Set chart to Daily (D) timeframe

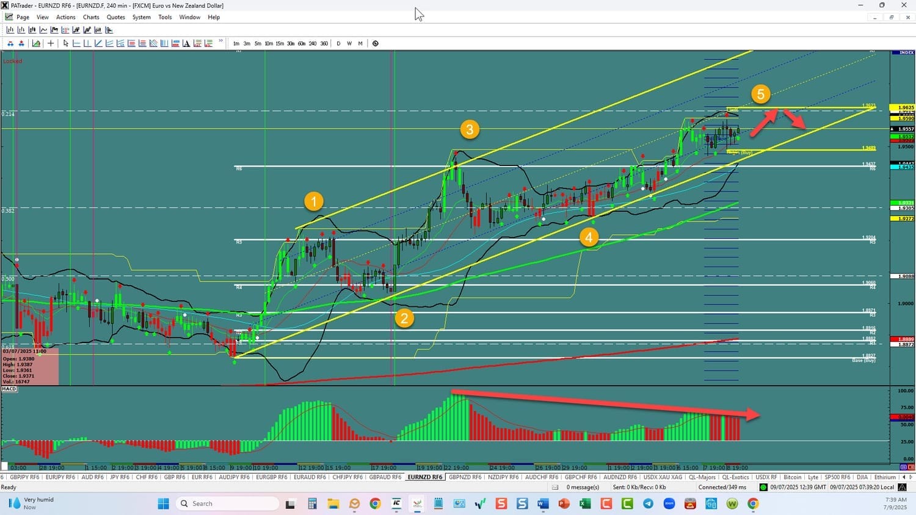coord(338,43)
